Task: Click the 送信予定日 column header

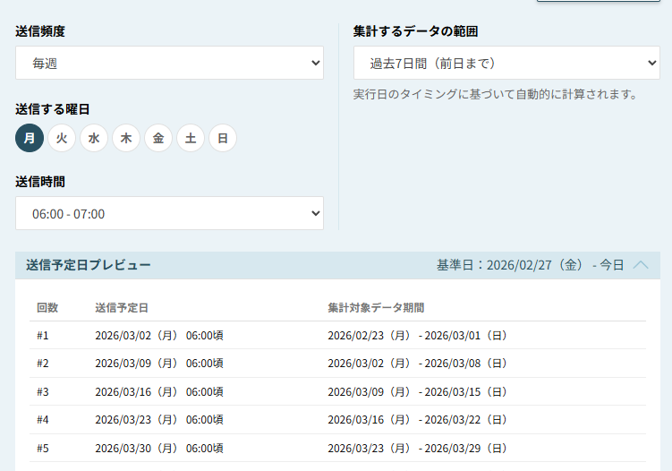Action: point(122,307)
